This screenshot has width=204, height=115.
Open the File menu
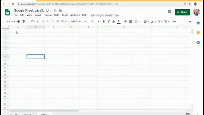tap(16, 15)
